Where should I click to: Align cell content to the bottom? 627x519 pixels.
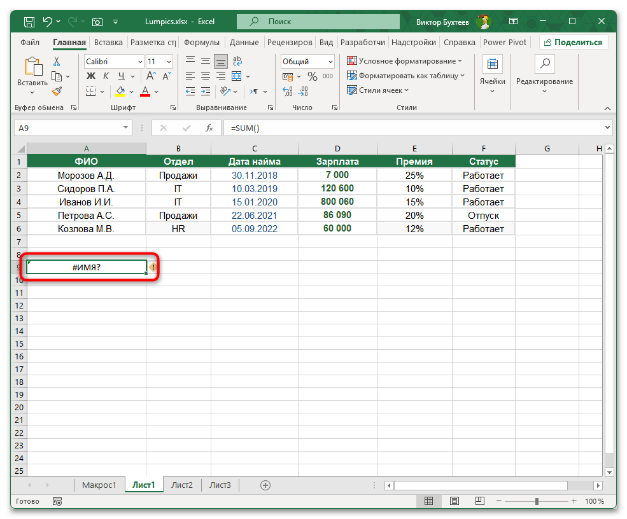221,61
